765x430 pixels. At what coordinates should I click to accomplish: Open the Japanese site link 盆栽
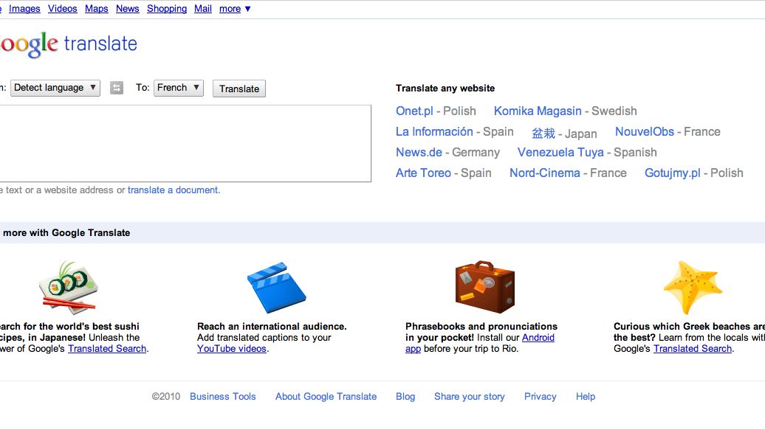click(x=543, y=133)
